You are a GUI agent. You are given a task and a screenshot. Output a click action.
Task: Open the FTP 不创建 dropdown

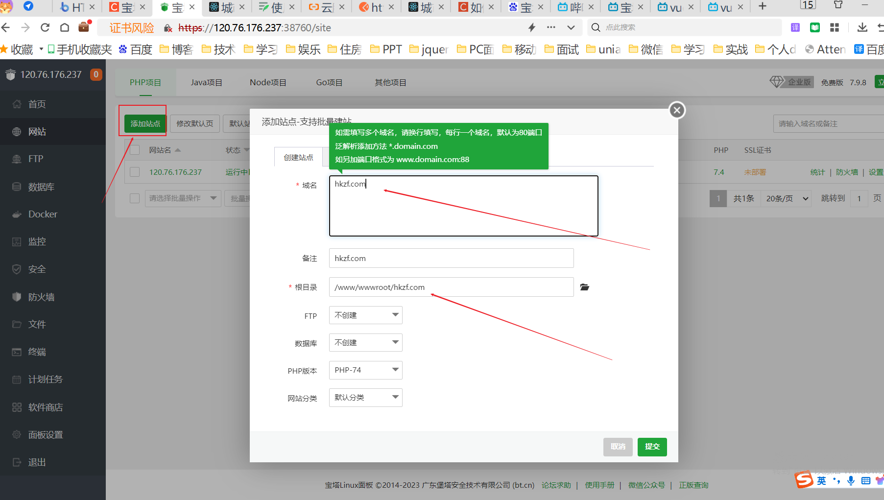[366, 315]
